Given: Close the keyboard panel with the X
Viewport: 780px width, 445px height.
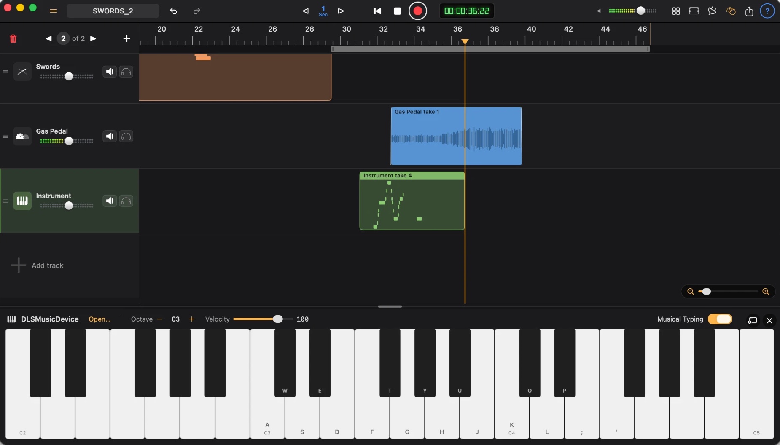Looking at the screenshot, I should (769, 321).
